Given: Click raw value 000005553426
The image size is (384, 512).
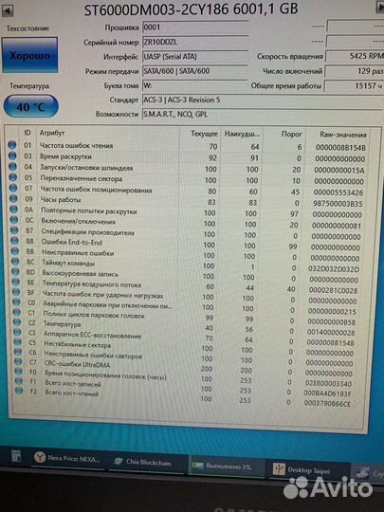Looking at the screenshot, I should [x=338, y=192].
